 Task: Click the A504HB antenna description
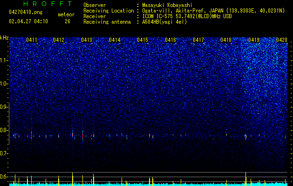click(x=164, y=22)
